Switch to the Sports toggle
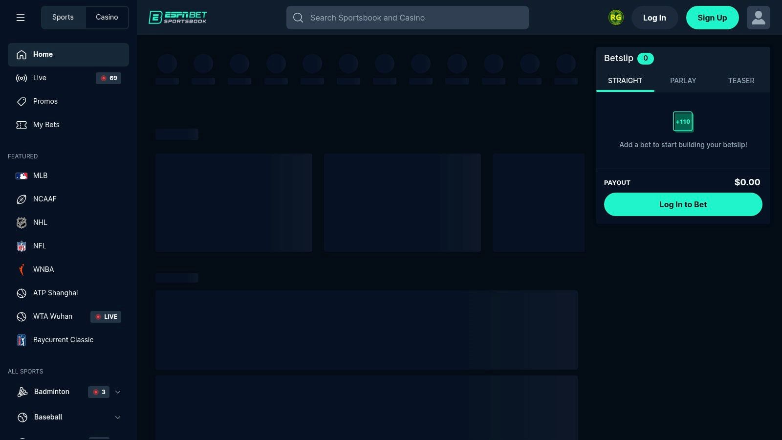782x440 pixels. click(x=63, y=17)
